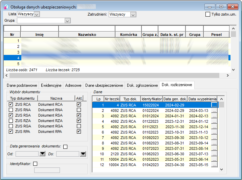The width and height of the screenshot is (242, 180).
Task: Select the Dok. rozliczeniowe tab
Action: coord(177,85)
